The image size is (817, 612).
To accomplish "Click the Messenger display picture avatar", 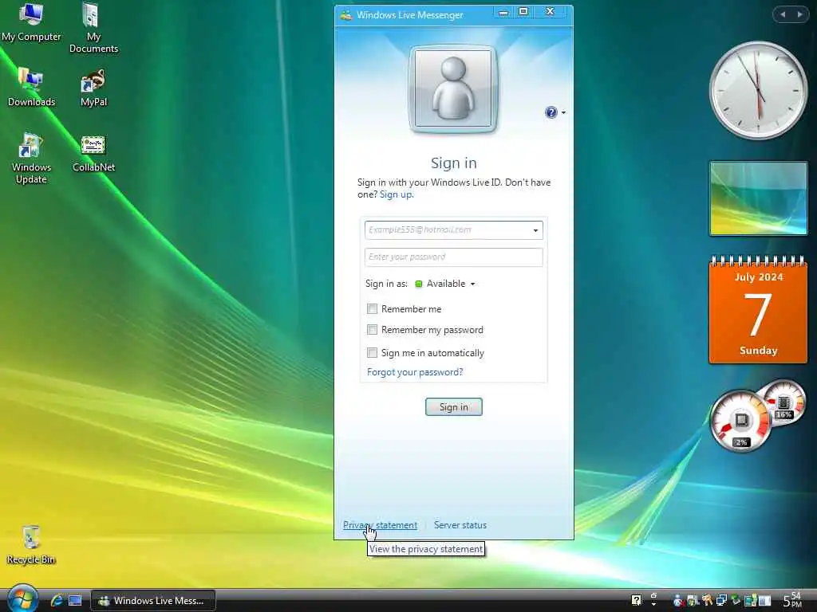I will click(453, 88).
